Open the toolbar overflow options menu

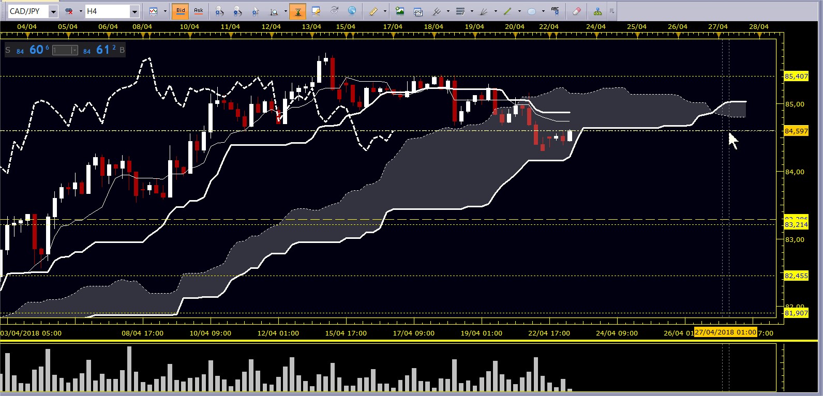coord(612,11)
